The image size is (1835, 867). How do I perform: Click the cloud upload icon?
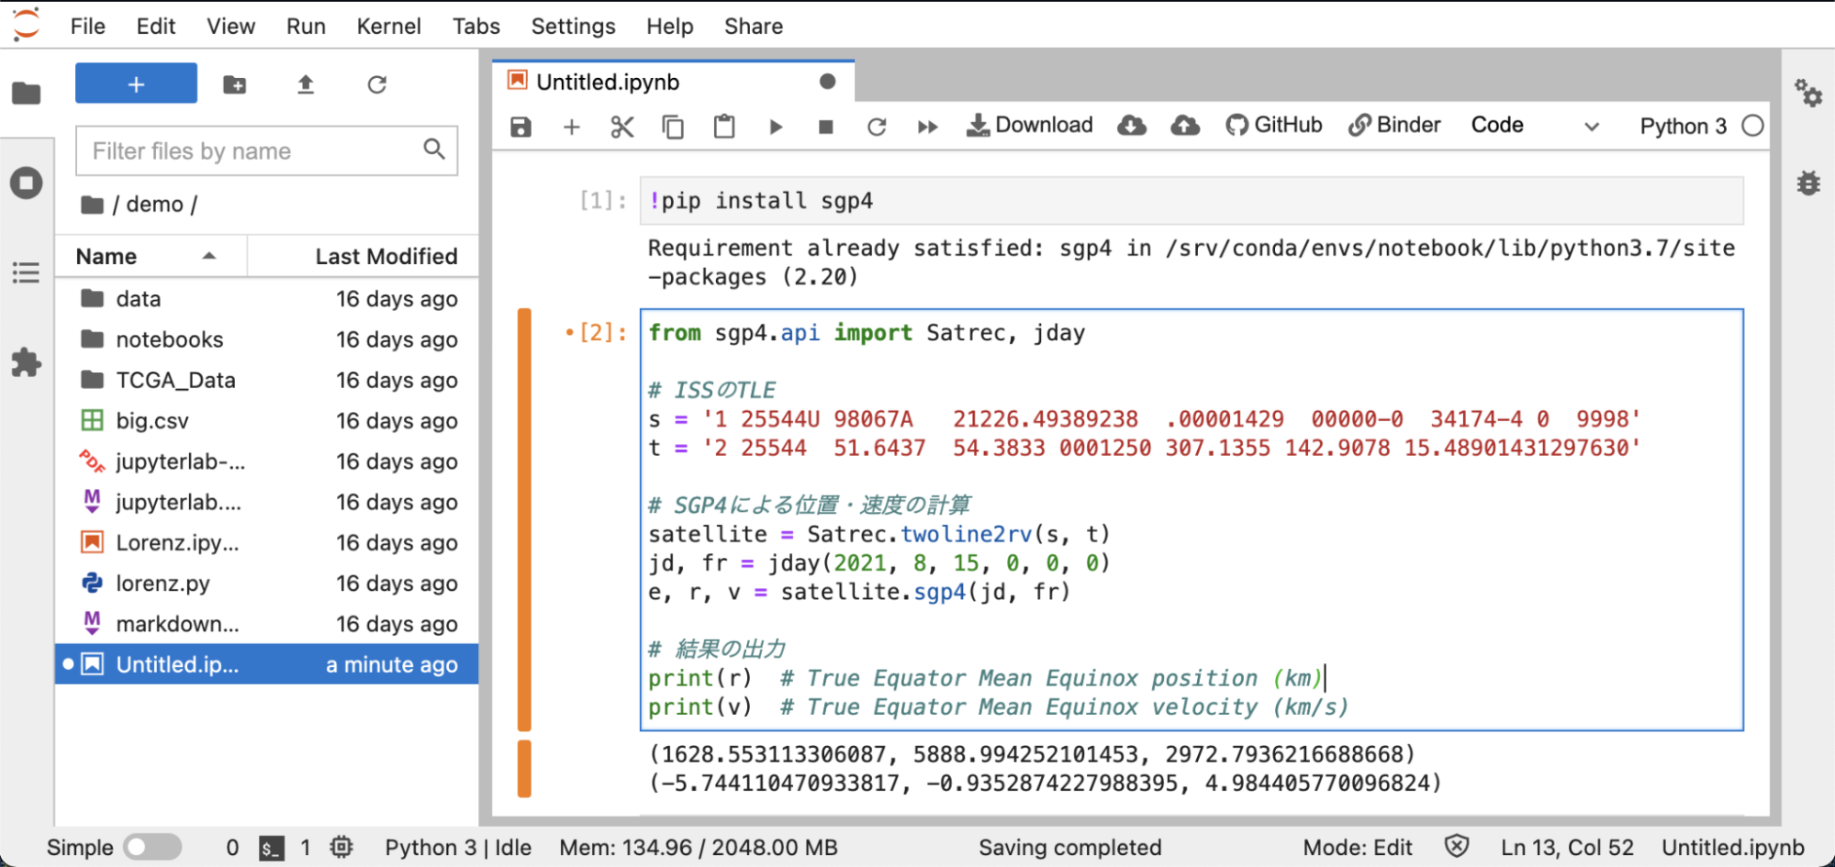[x=1184, y=125]
